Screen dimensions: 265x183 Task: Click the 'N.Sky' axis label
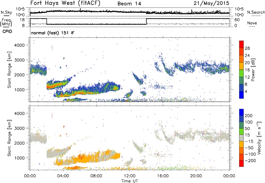[x=6, y=12]
